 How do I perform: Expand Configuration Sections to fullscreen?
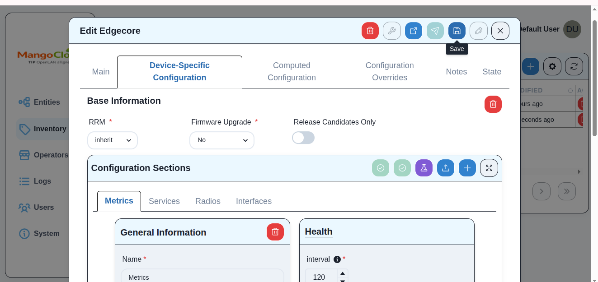(x=489, y=168)
